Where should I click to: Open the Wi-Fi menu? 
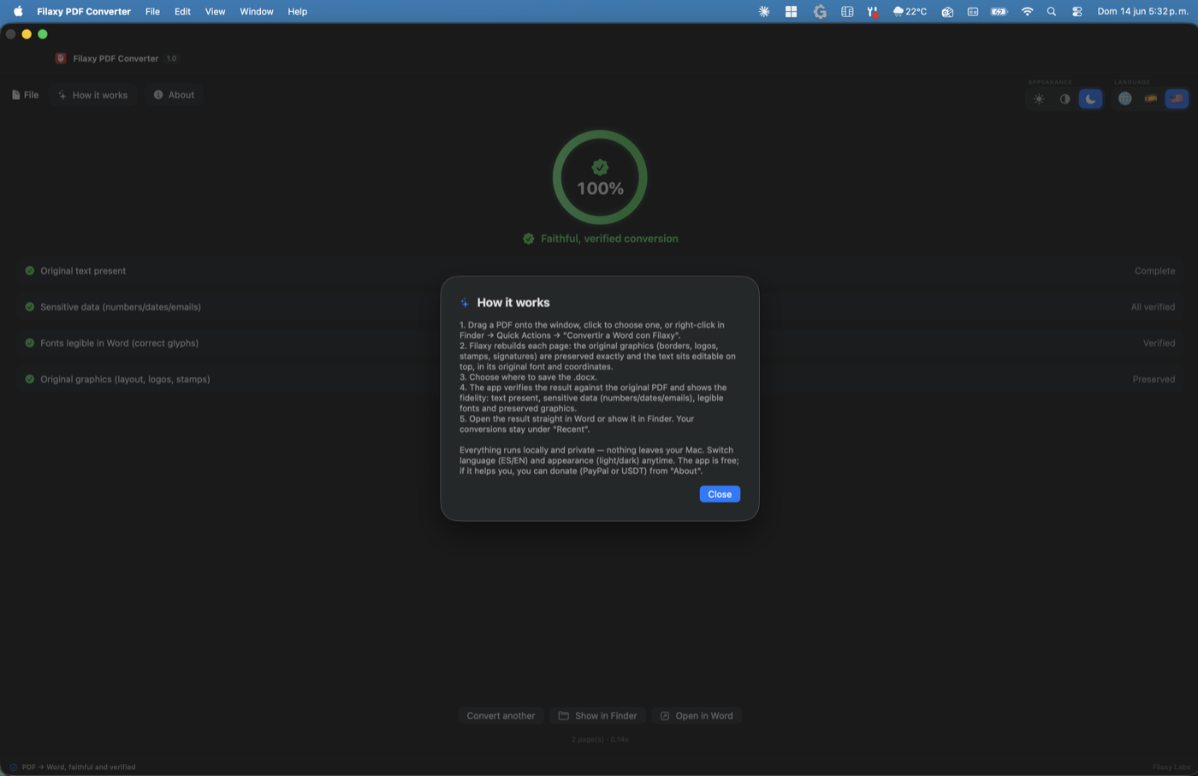(1028, 12)
